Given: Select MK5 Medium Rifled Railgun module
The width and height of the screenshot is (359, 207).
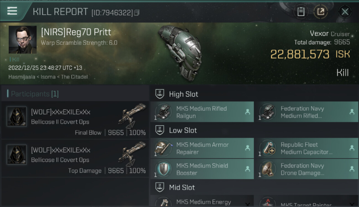Looking at the screenshot, I should pyautogui.click(x=202, y=112).
